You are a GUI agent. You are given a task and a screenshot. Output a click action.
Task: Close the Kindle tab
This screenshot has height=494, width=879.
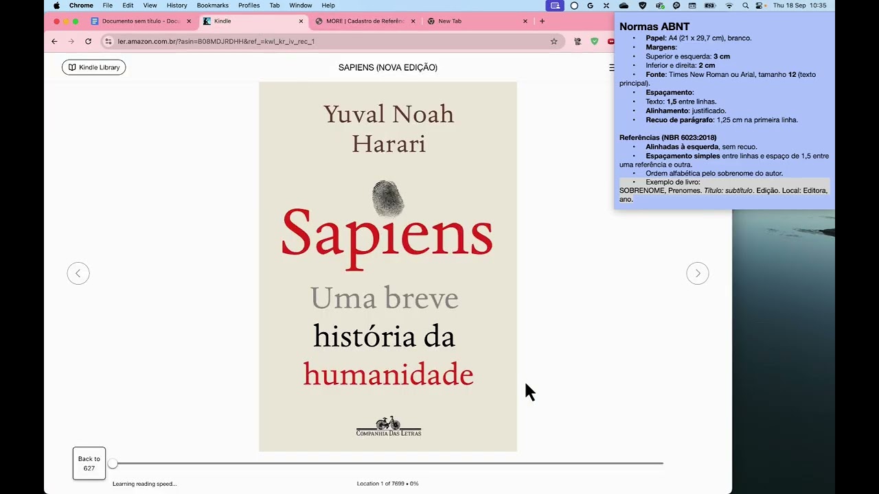tap(301, 21)
